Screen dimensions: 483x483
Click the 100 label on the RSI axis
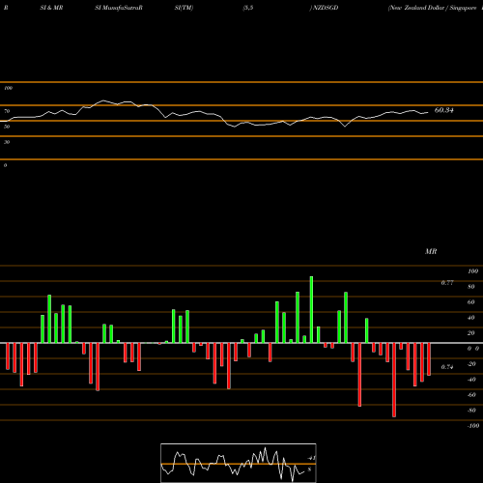(9, 88)
